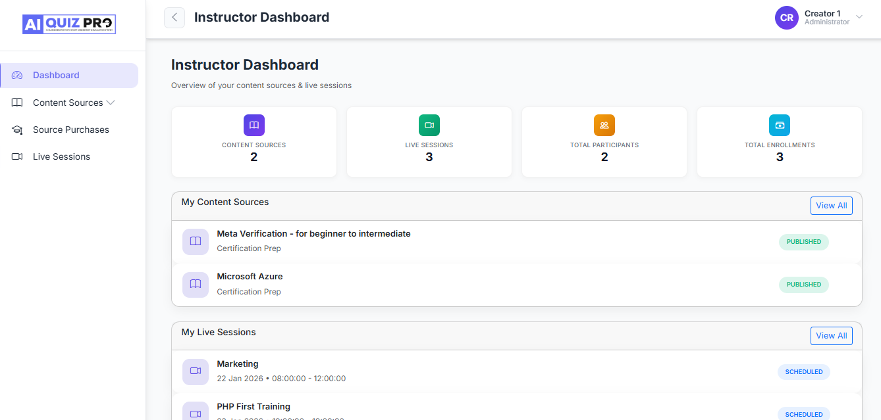Open Meta Verification content source title
Screen dimensions: 881x420
[313, 234]
